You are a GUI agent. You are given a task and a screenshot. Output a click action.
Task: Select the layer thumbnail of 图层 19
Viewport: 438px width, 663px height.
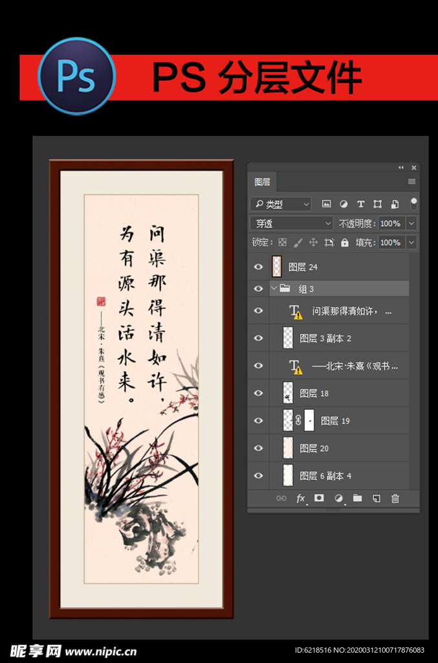pos(288,420)
